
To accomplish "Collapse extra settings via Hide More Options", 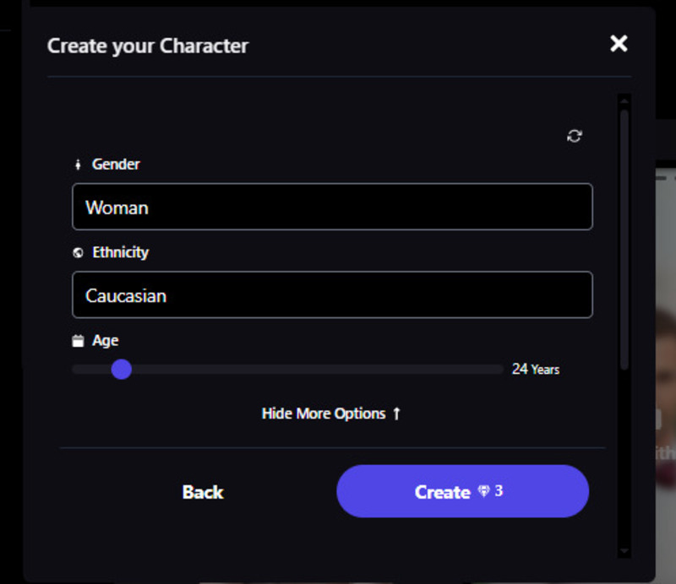I will coord(324,414).
